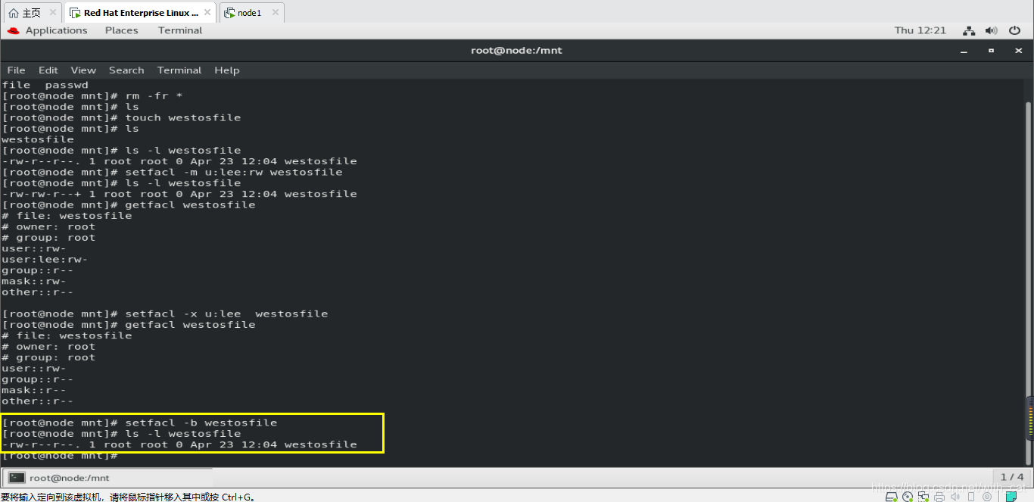Click the camera device status icon
Viewport: 1034px width, 502px height.
pyautogui.click(x=987, y=497)
